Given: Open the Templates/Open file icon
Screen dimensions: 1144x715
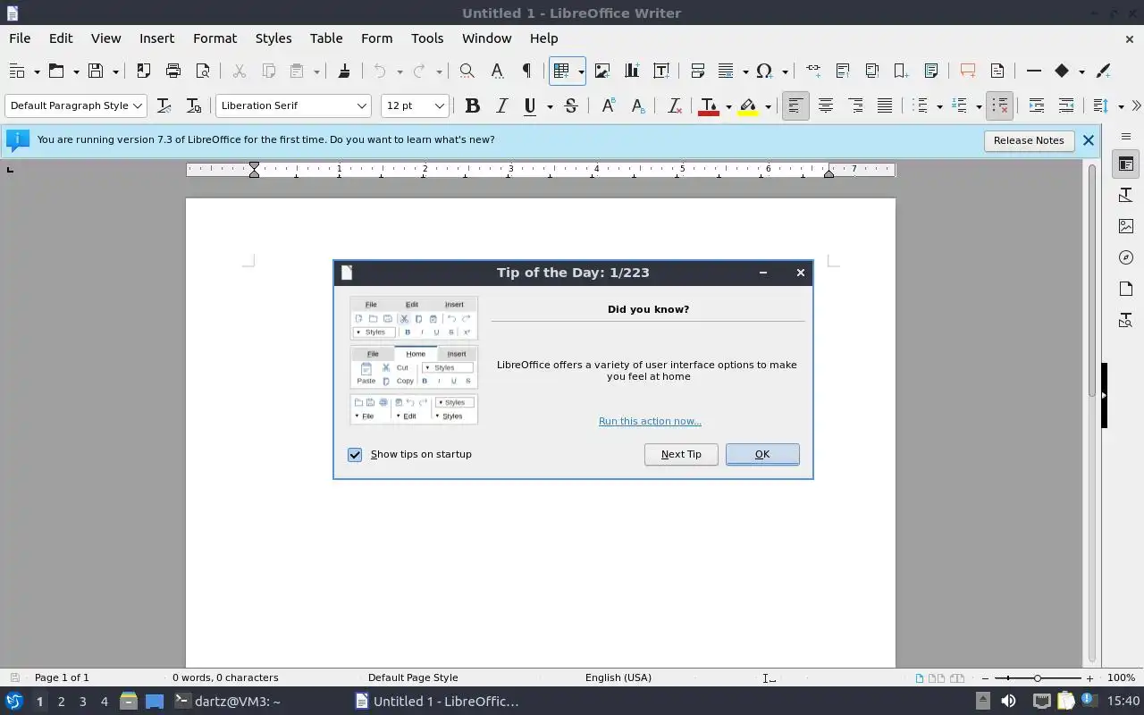Looking at the screenshot, I should pos(56,71).
